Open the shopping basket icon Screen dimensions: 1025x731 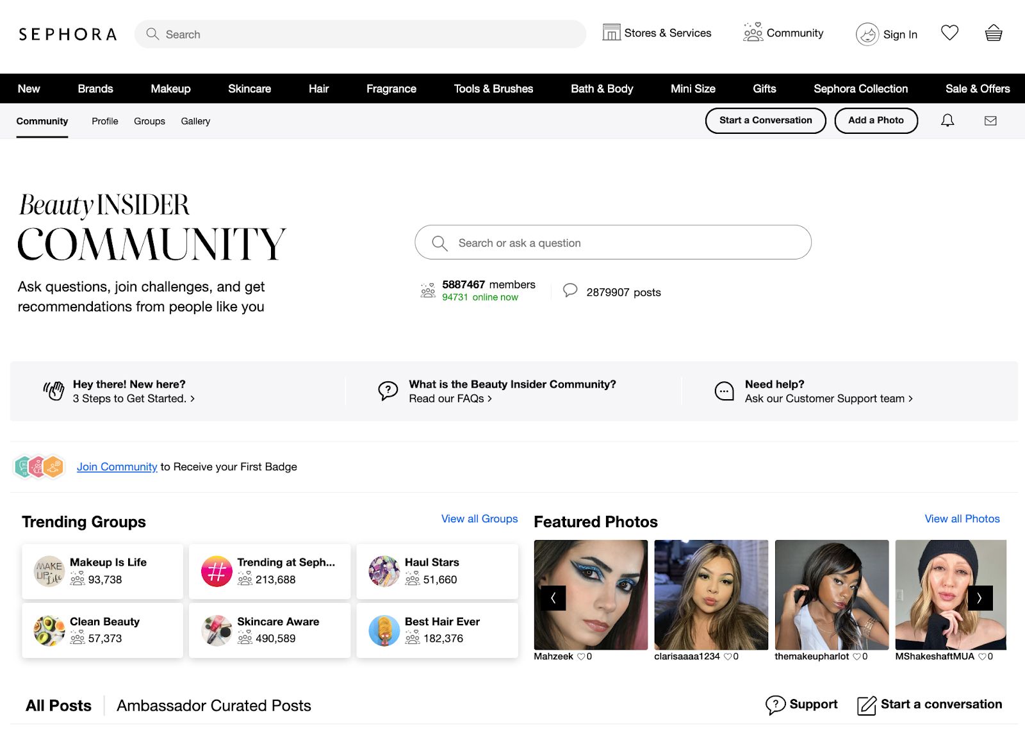[x=994, y=33]
